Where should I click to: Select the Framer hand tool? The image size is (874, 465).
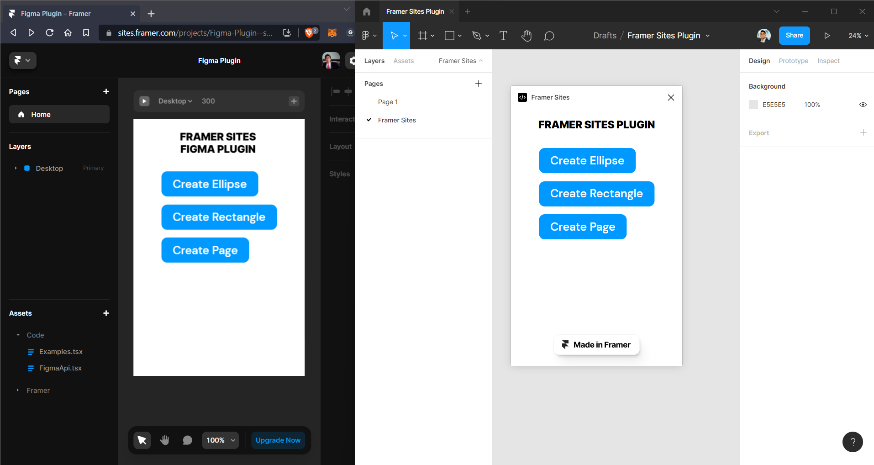click(164, 440)
